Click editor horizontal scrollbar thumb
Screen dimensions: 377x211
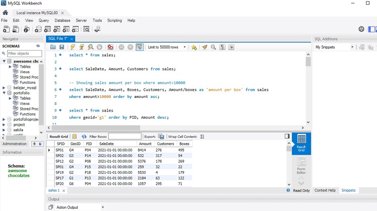click(x=95, y=128)
